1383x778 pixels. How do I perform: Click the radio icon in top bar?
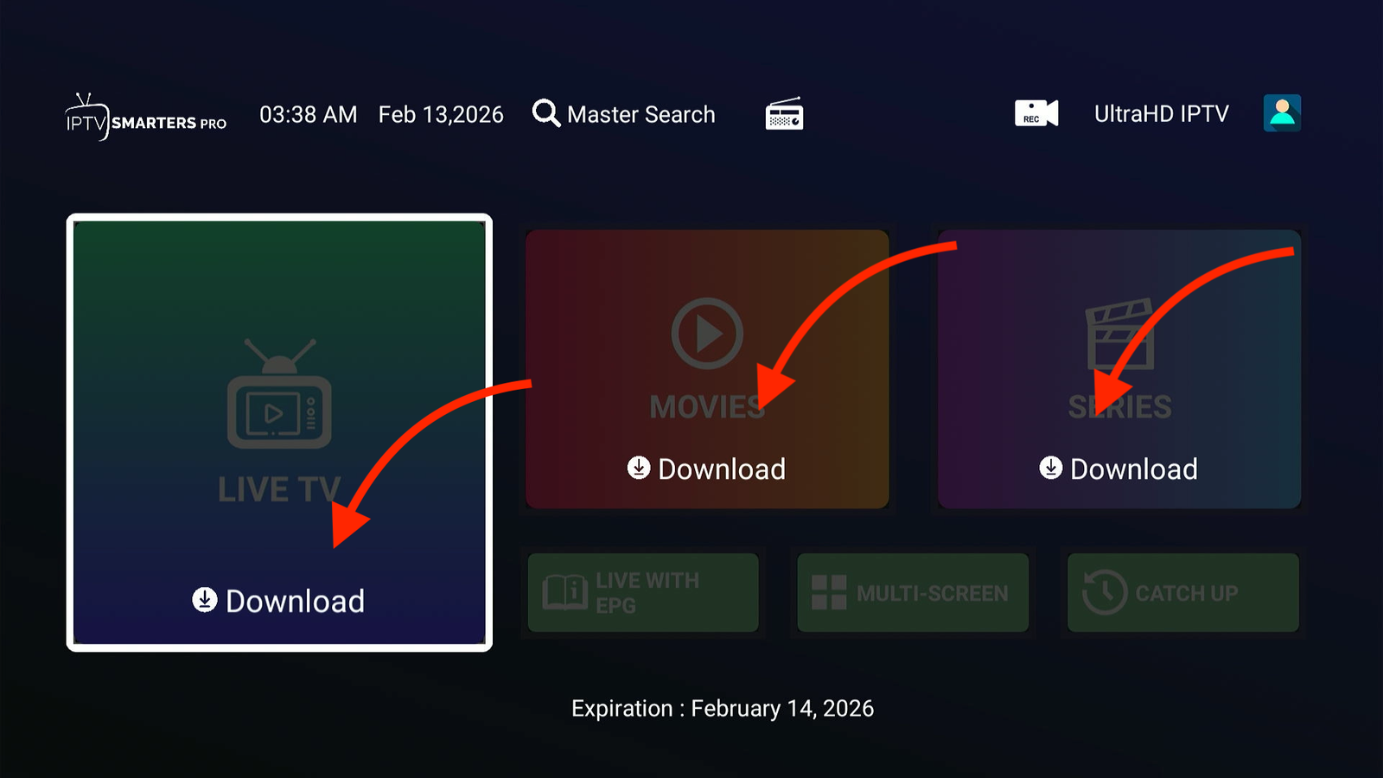pos(782,113)
